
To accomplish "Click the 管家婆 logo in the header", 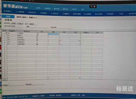I will 16,6.
